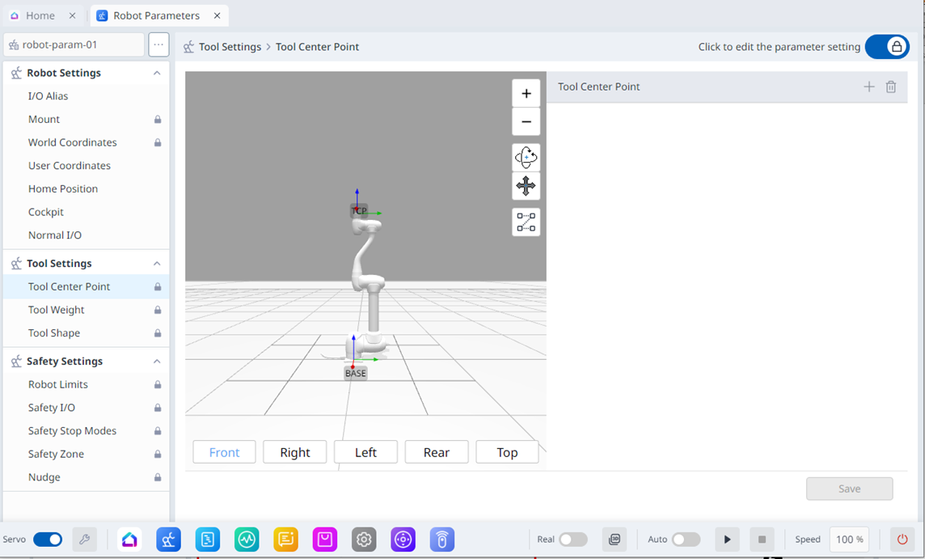Zoom in on the robot model with the plus icon
The image size is (925, 559).
526,92
